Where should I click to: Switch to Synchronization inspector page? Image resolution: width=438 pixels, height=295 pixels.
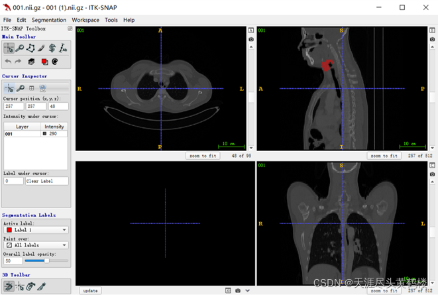42,88
